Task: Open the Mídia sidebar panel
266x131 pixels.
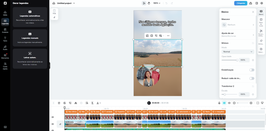Action: pyautogui.click(x=5, y=13)
